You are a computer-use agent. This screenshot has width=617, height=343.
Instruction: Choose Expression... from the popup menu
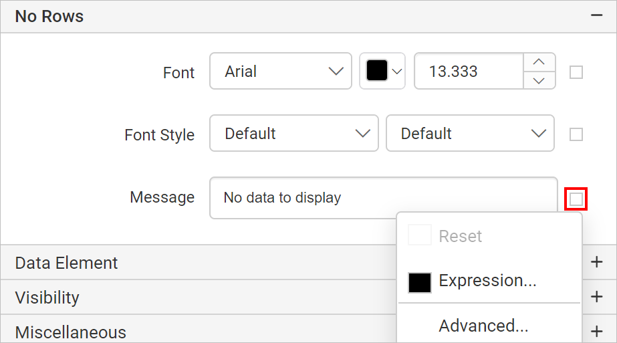[489, 281]
